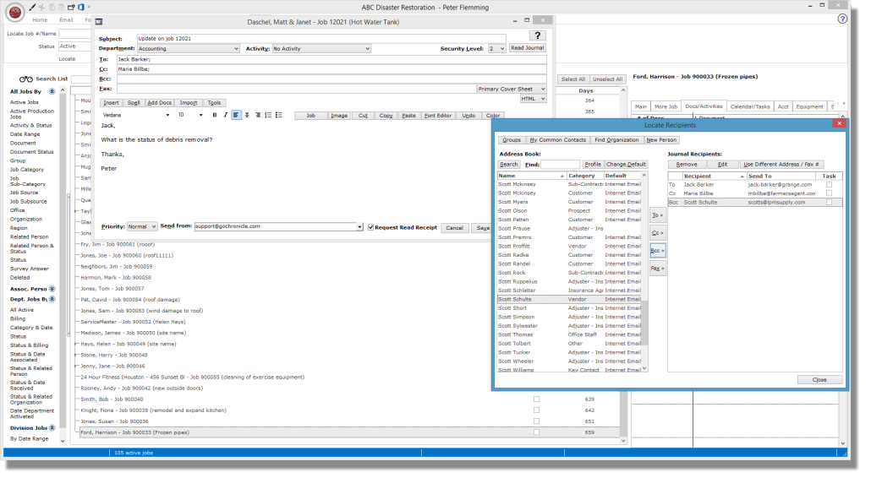Expand the Security Level dropdown

click(x=496, y=49)
